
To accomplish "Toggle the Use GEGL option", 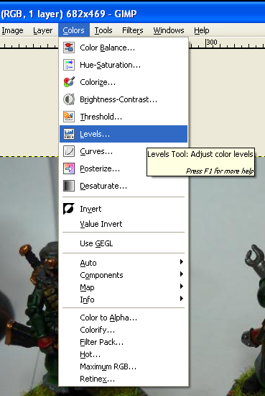I will point(124,243).
